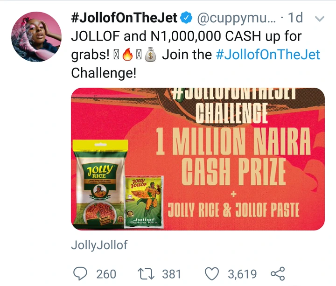The height and width of the screenshot is (286, 336).
Task: Click the blue verified badge
Action: (x=187, y=18)
